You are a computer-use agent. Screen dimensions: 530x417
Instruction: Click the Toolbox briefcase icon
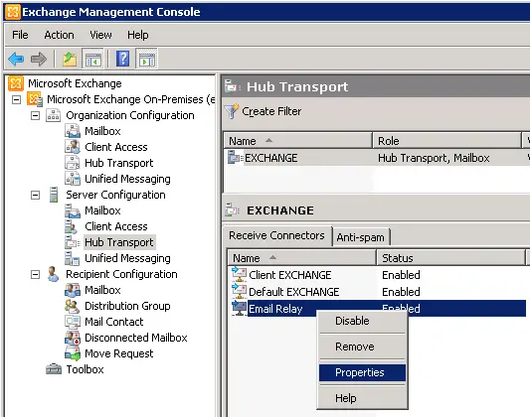pyautogui.click(x=54, y=369)
